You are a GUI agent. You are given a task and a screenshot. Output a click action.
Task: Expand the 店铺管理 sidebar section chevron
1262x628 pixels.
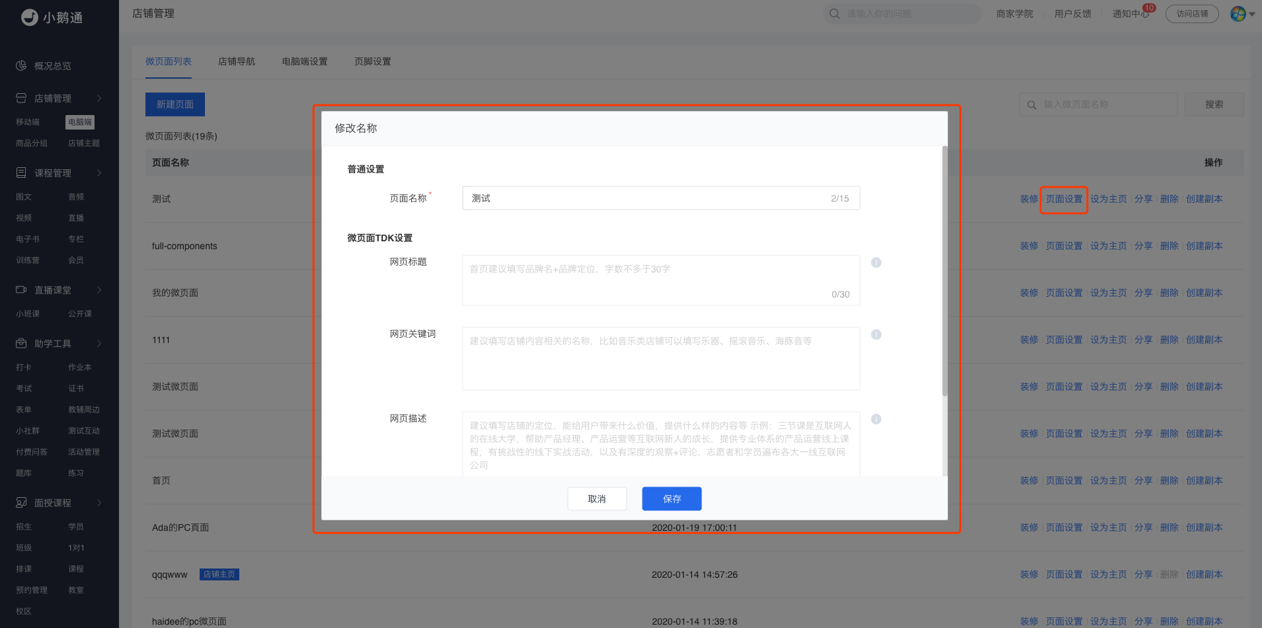coord(99,98)
